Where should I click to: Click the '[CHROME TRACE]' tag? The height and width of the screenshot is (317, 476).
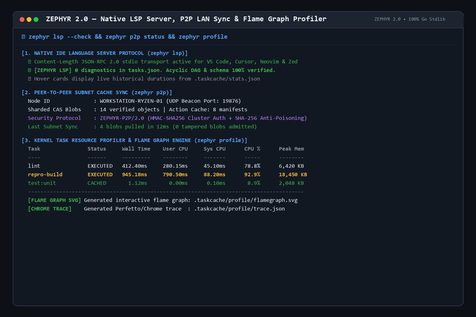[x=50, y=209]
